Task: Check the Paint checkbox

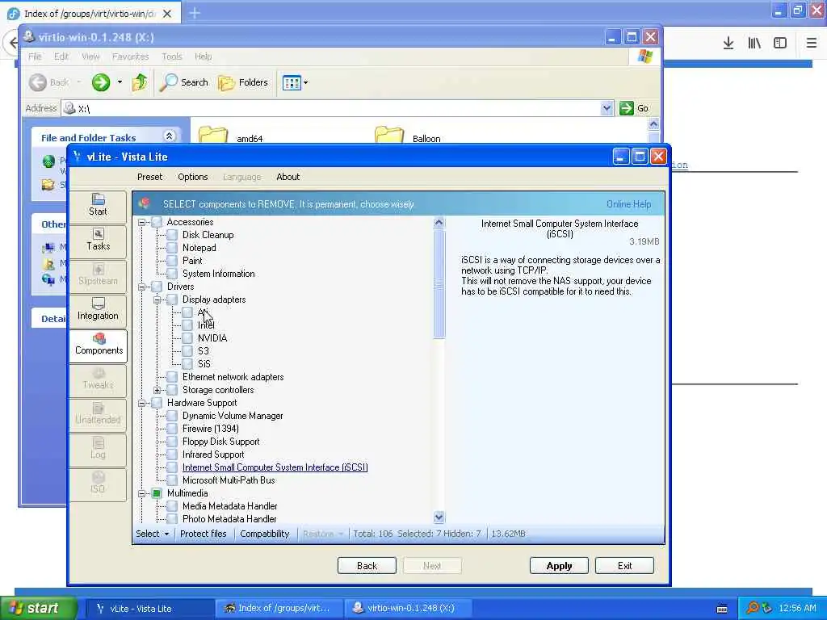Action: [x=172, y=261]
